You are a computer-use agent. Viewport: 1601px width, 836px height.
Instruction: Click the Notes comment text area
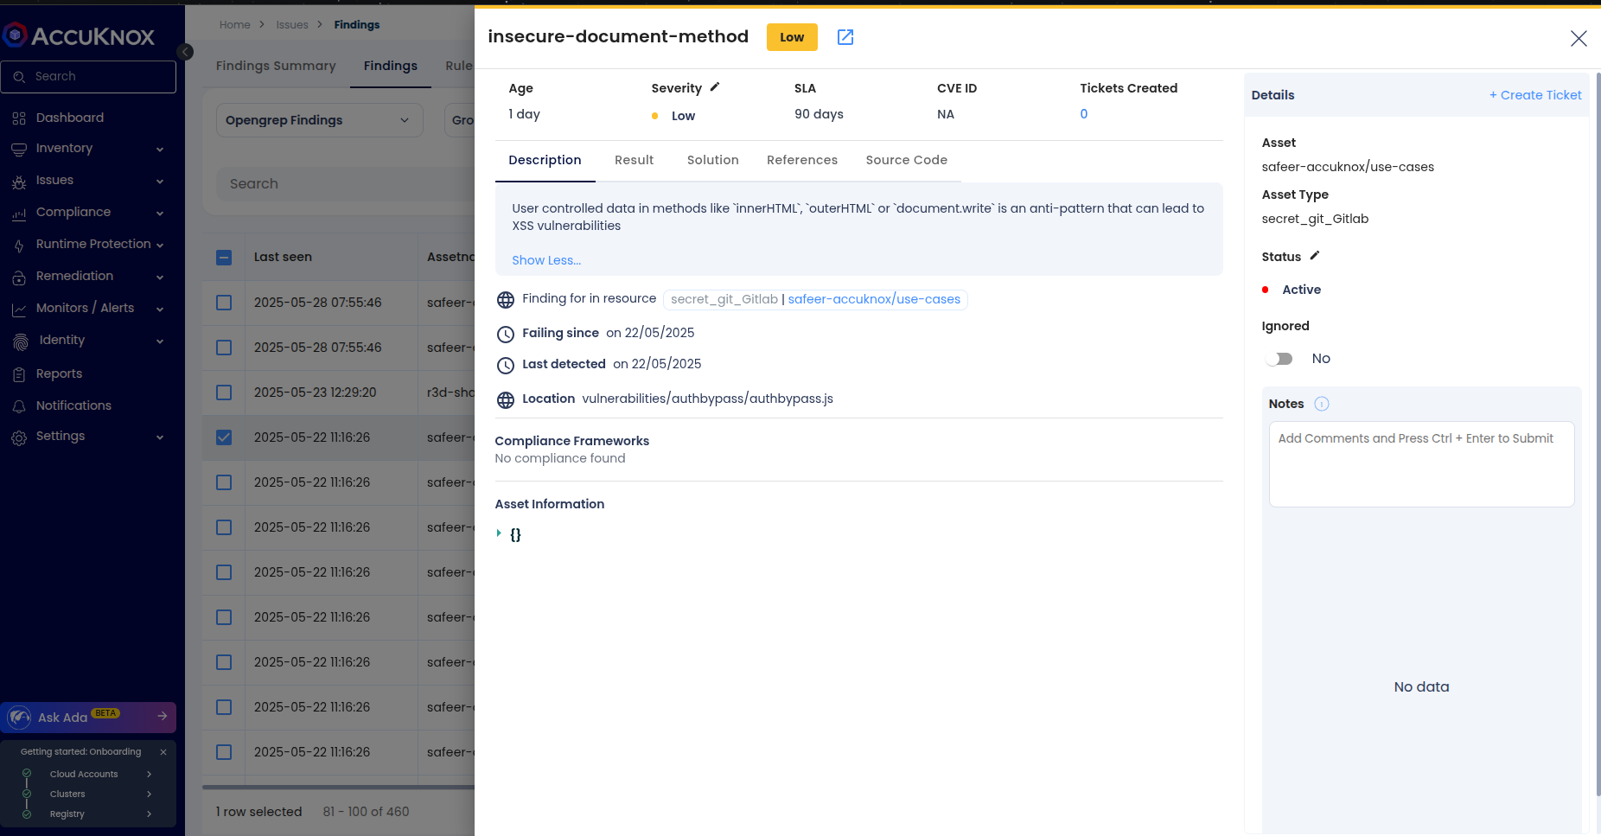pyautogui.click(x=1421, y=464)
